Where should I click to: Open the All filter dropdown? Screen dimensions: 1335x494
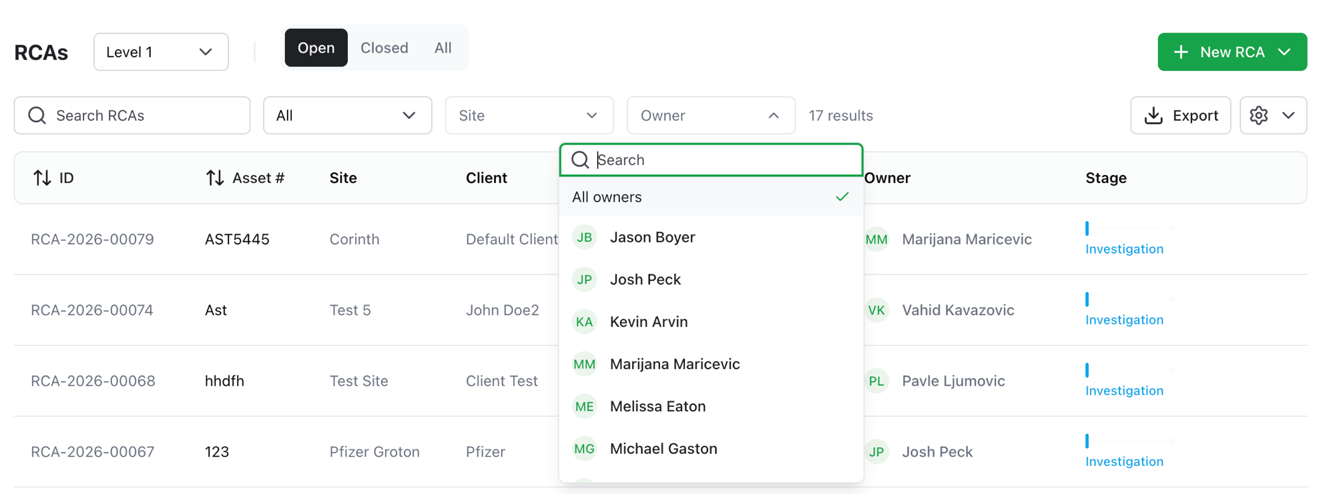(x=348, y=115)
